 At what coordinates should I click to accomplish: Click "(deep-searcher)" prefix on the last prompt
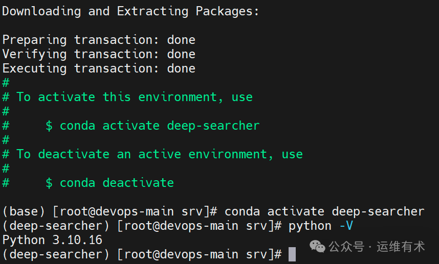tap(52, 254)
